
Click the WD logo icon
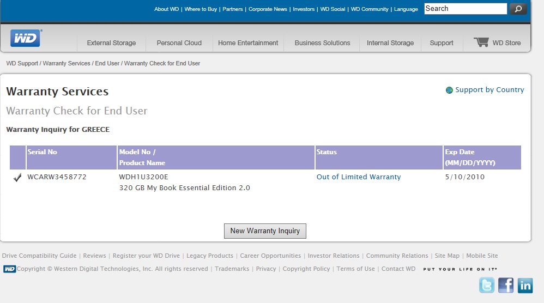(x=26, y=38)
